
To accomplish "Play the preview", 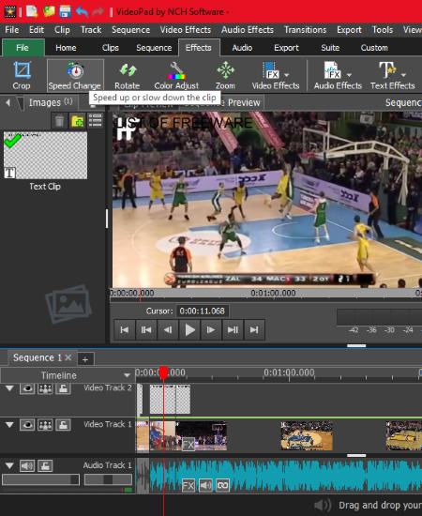I will 189,329.
